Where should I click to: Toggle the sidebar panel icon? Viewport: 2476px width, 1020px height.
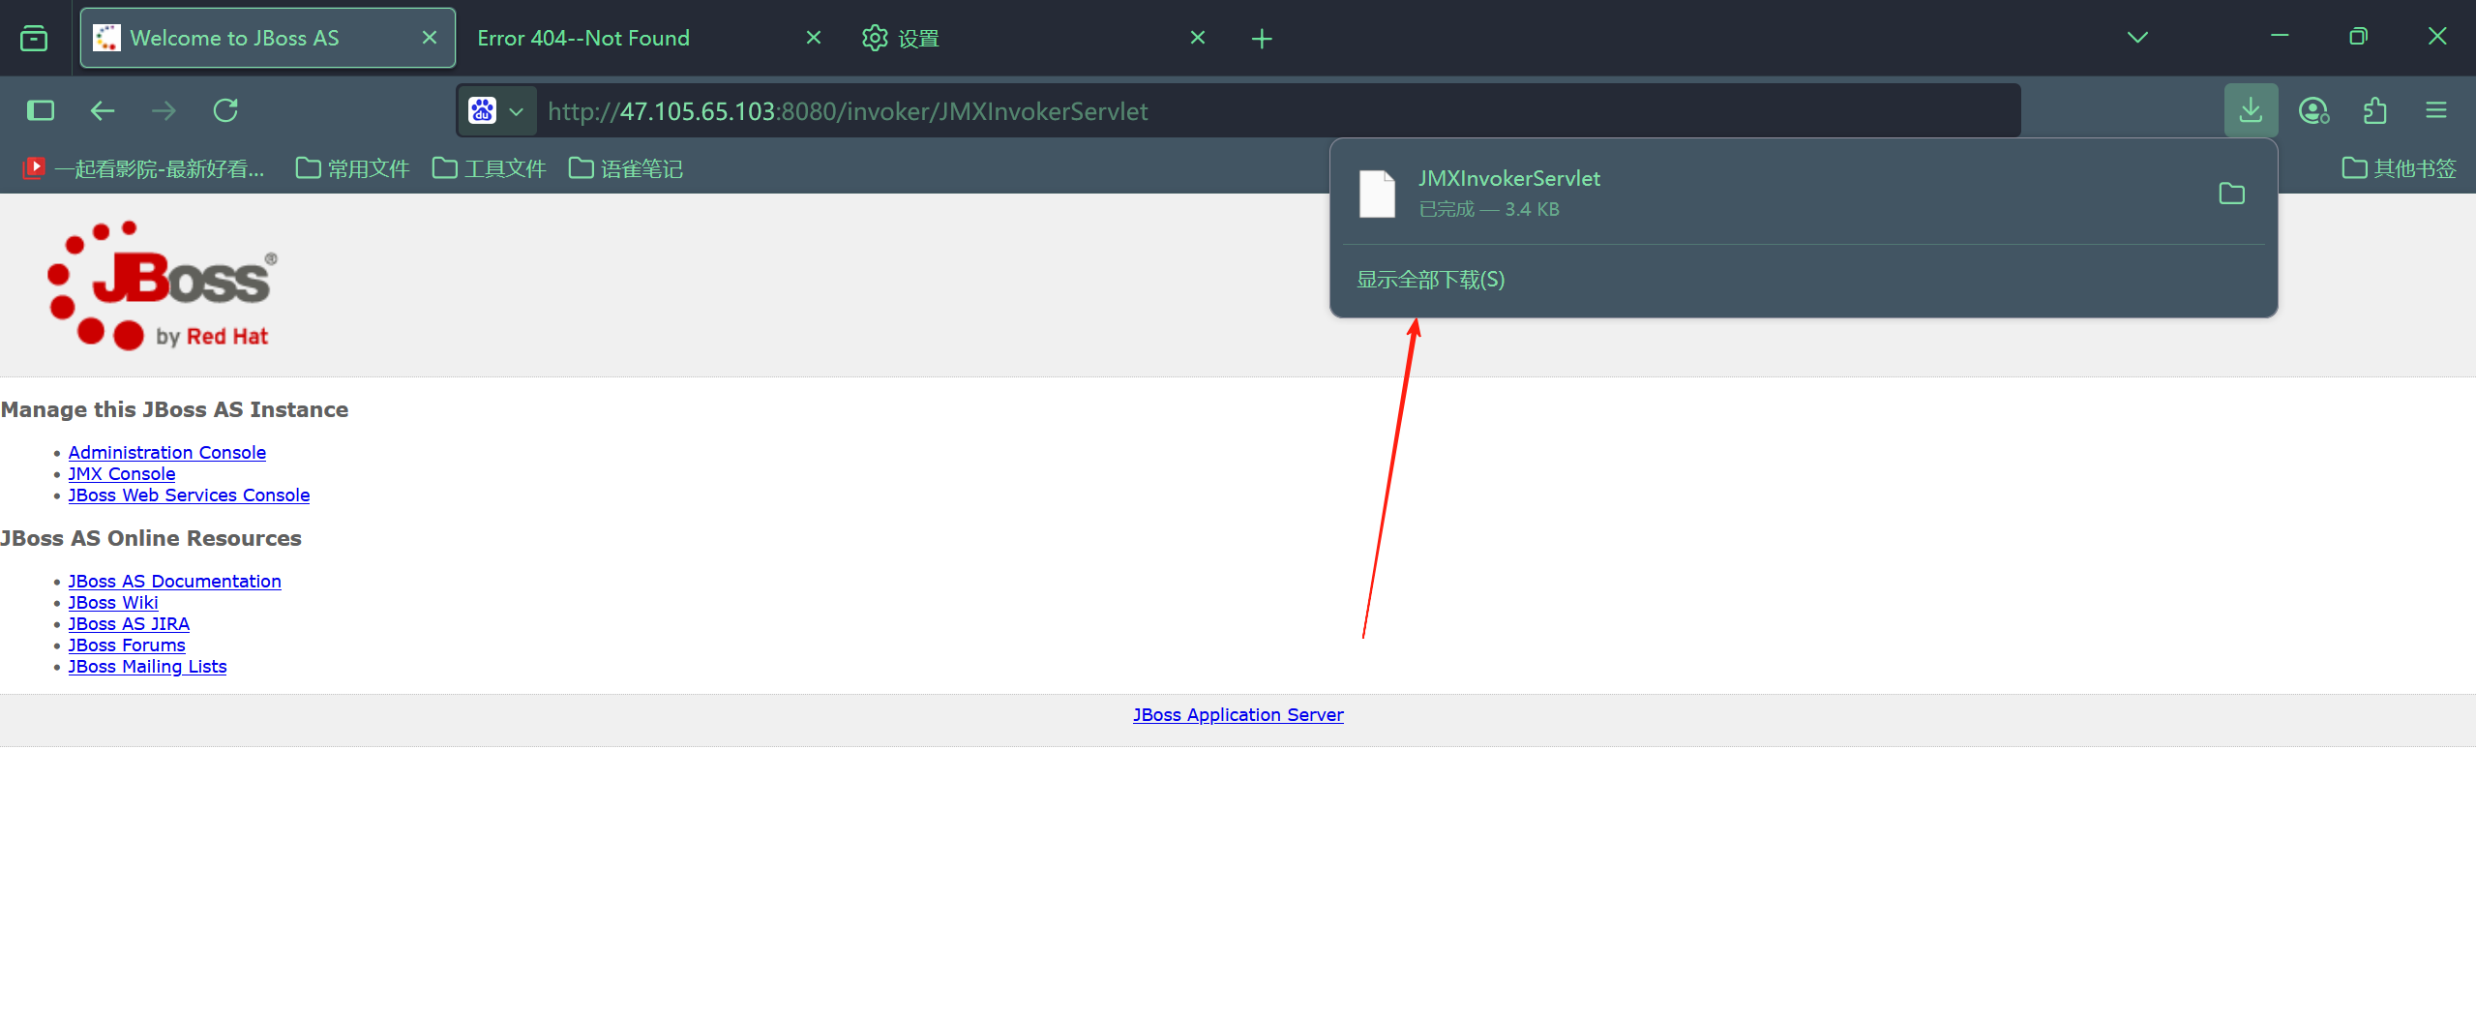(41, 110)
